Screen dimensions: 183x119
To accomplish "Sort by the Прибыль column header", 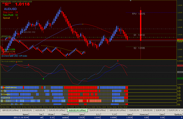I will click(x=174, y=114).
